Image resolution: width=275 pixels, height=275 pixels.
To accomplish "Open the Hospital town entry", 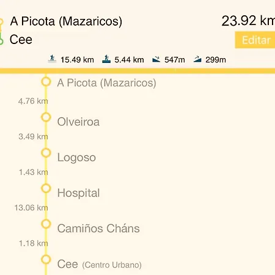I will click(78, 193).
